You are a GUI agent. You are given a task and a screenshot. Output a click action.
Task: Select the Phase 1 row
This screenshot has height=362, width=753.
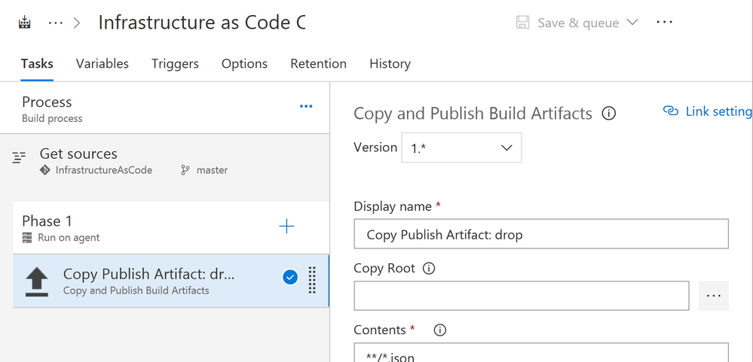171,227
